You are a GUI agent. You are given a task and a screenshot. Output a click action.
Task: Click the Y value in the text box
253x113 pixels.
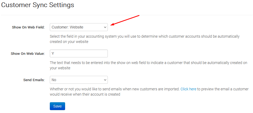coord(53,53)
